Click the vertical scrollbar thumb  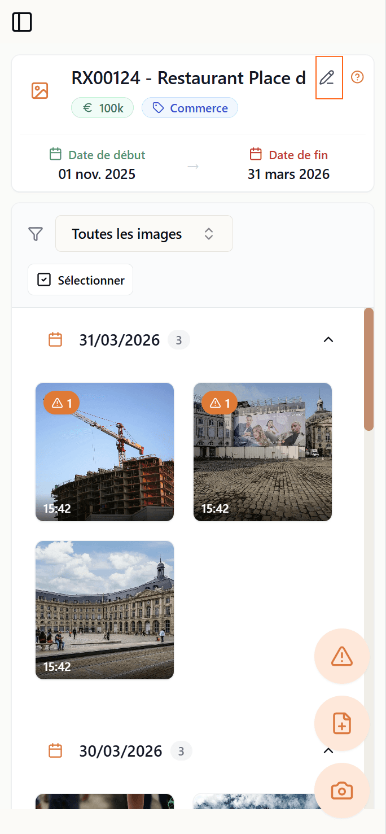[x=369, y=369]
